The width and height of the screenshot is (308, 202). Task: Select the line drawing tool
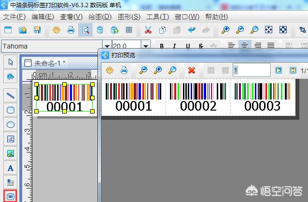coord(11,96)
